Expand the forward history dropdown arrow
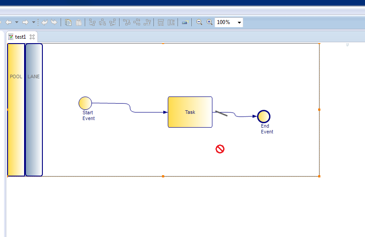Image resolution: width=365 pixels, height=237 pixels. [33, 22]
